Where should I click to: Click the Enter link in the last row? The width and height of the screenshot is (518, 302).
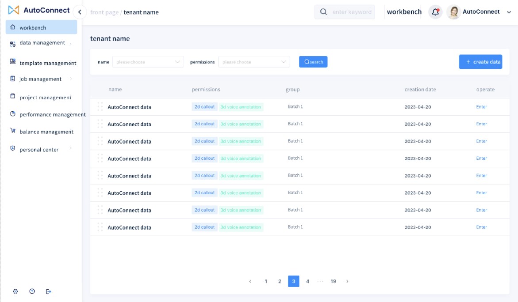[481, 227]
